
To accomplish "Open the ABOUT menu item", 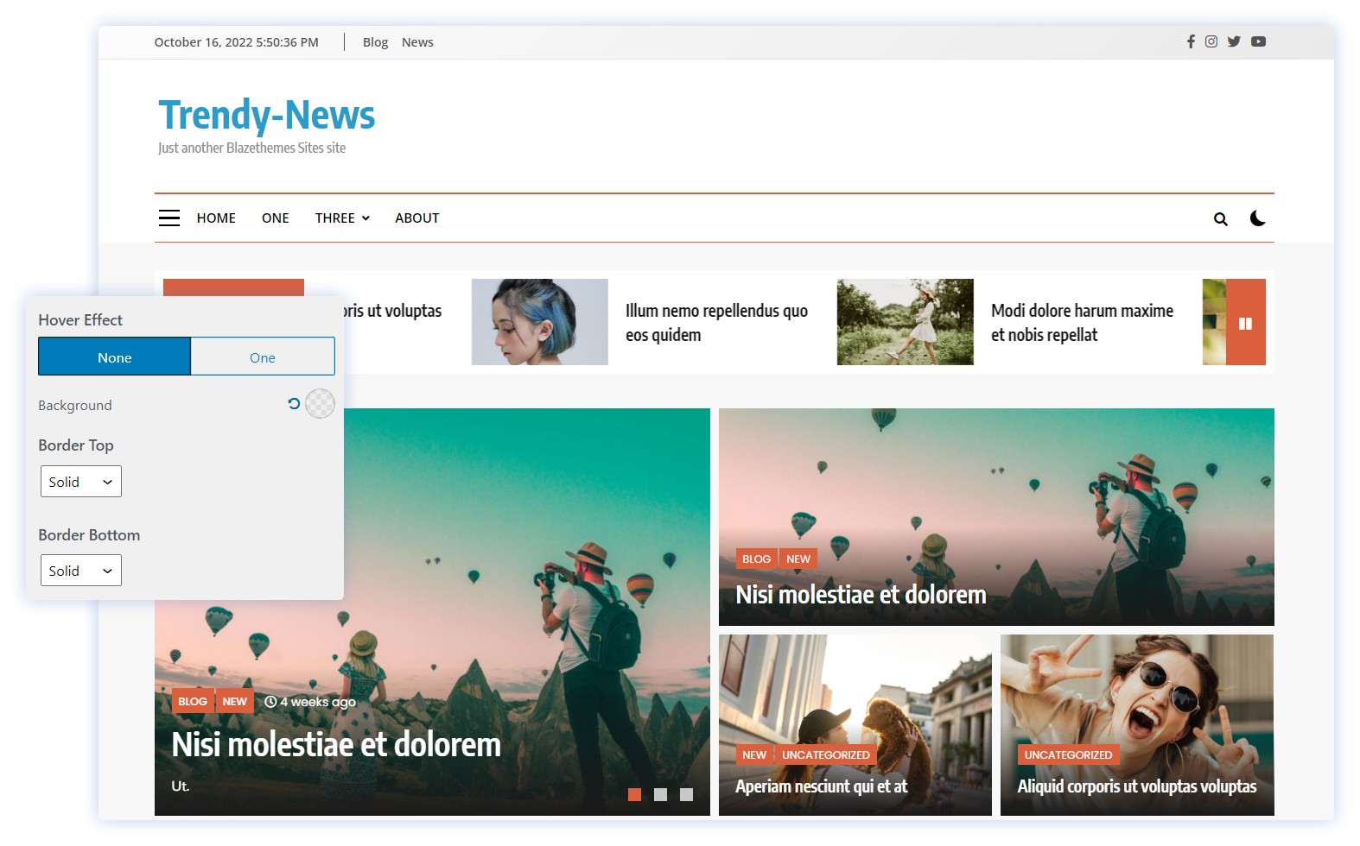I will click(416, 218).
